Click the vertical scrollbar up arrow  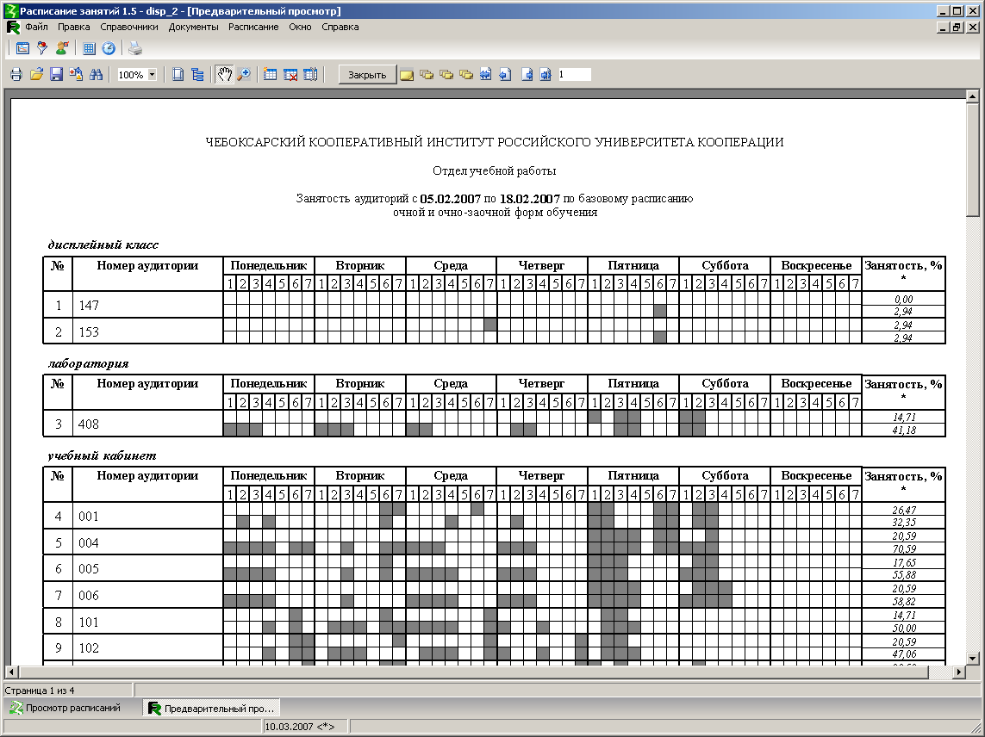click(x=972, y=96)
